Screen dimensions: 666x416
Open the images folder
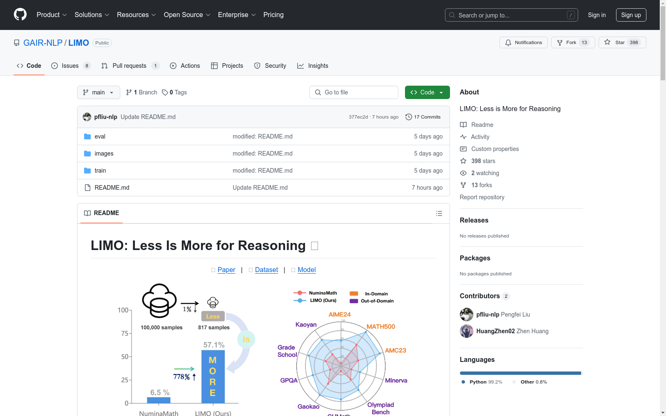pyautogui.click(x=104, y=154)
